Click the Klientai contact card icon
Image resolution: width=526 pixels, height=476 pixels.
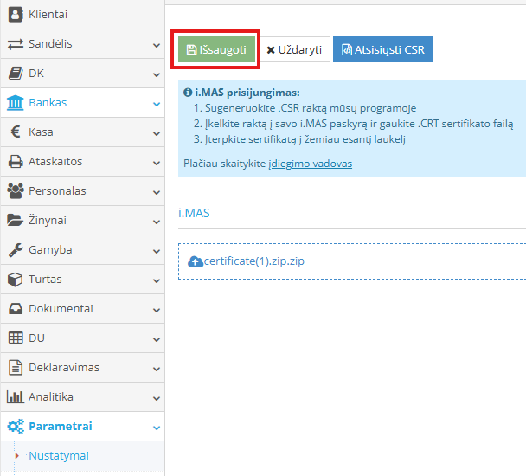coord(15,14)
